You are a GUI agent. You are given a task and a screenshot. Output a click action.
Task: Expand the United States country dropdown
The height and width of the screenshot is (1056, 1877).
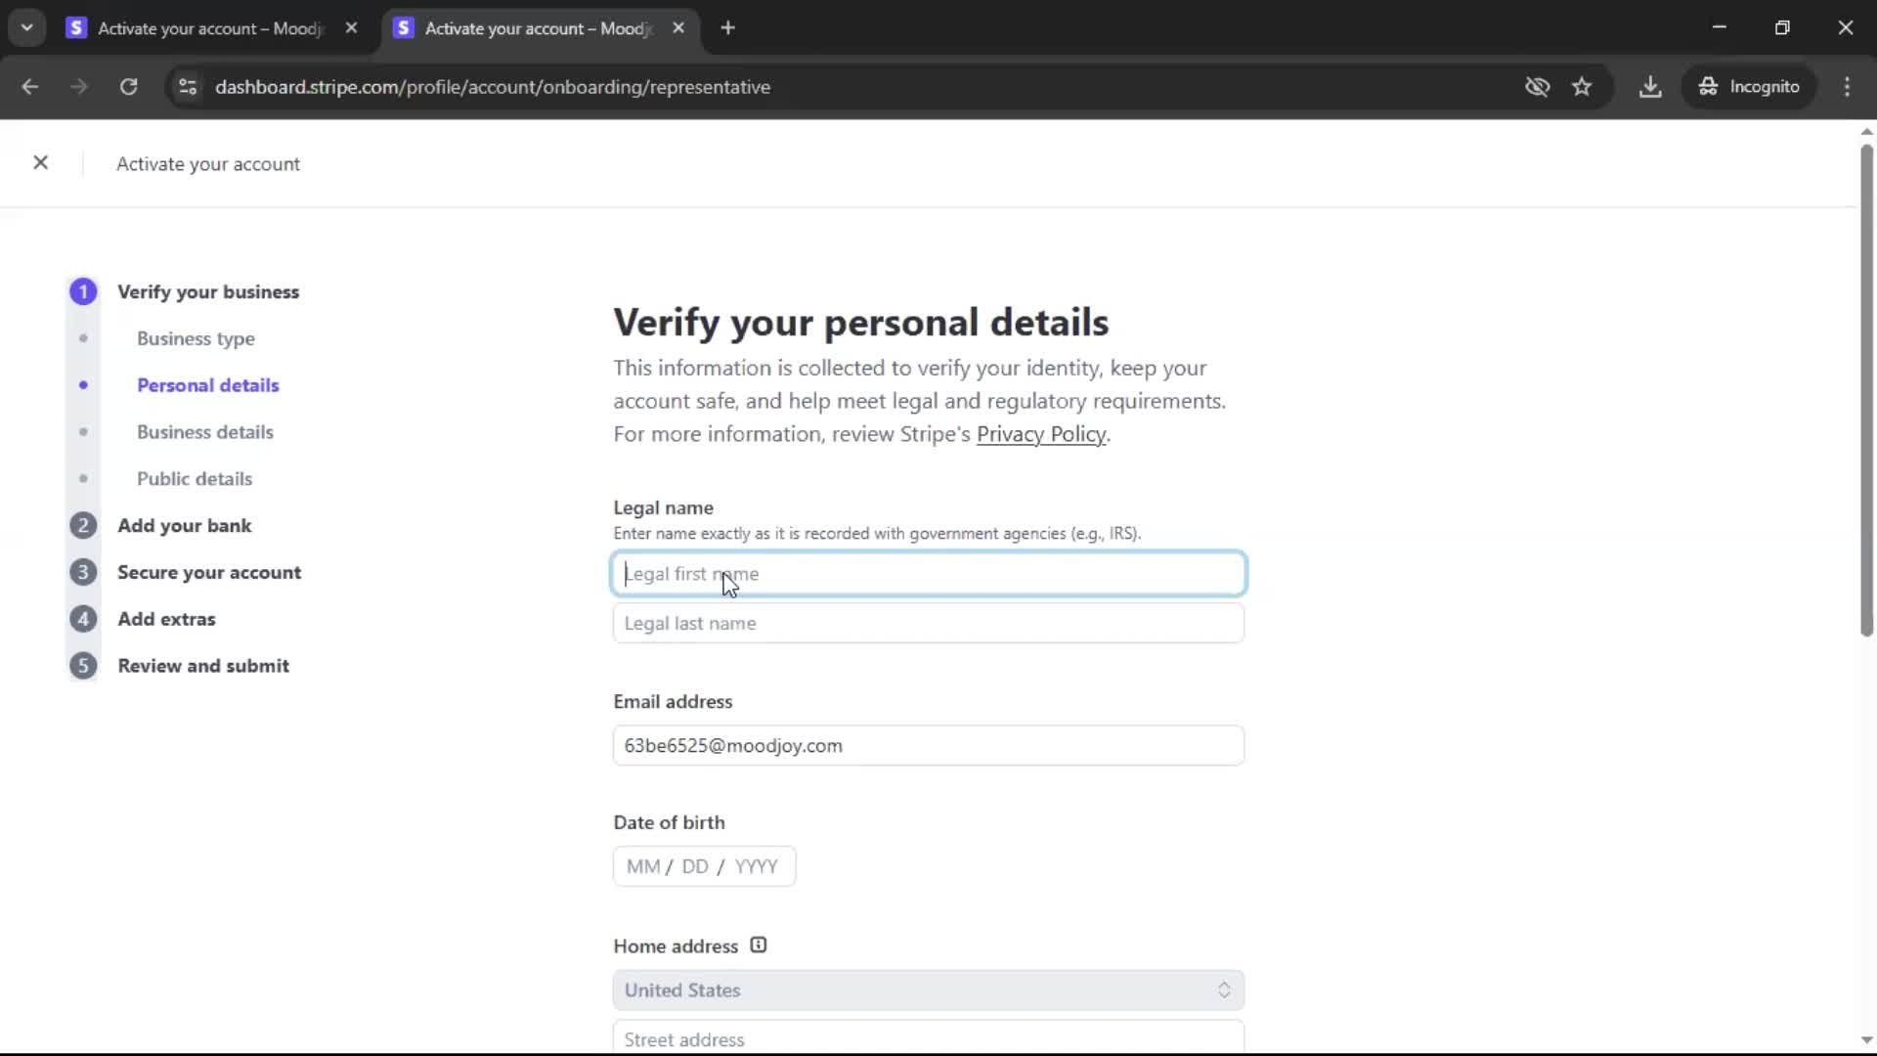click(928, 990)
